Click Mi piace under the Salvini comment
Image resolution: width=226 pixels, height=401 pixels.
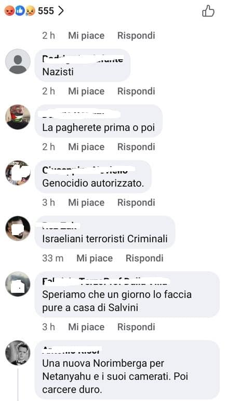(86, 327)
